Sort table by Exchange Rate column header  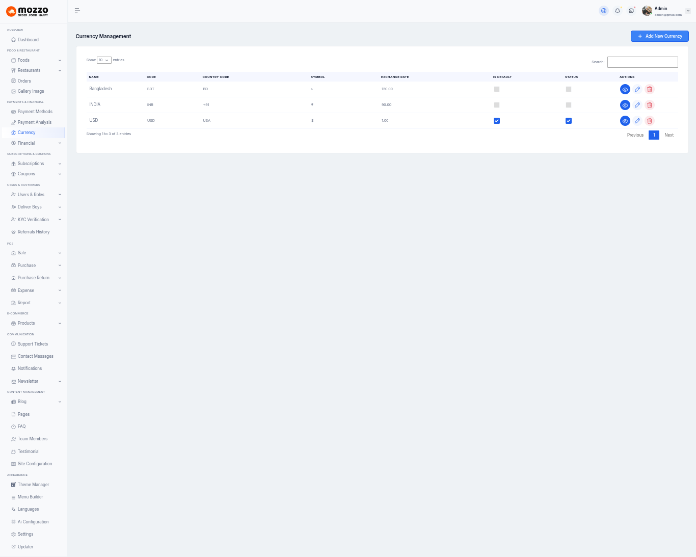(x=395, y=77)
